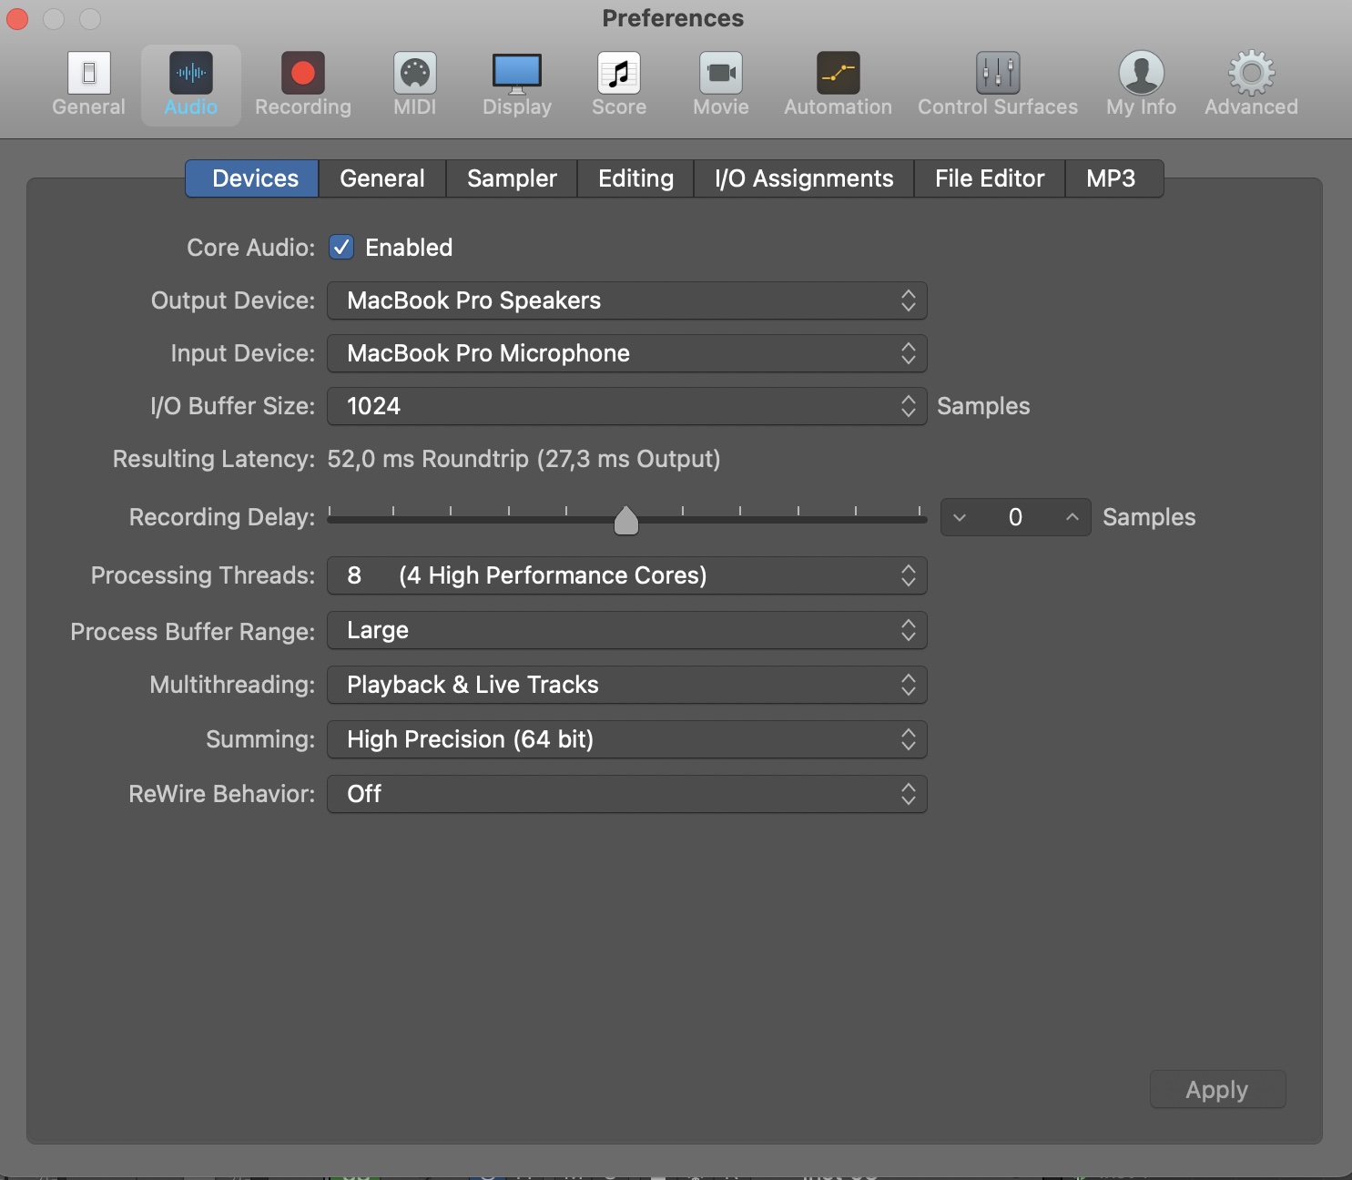Switch to the Devices tab
Image resolution: width=1352 pixels, height=1180 pixels.
252,178
